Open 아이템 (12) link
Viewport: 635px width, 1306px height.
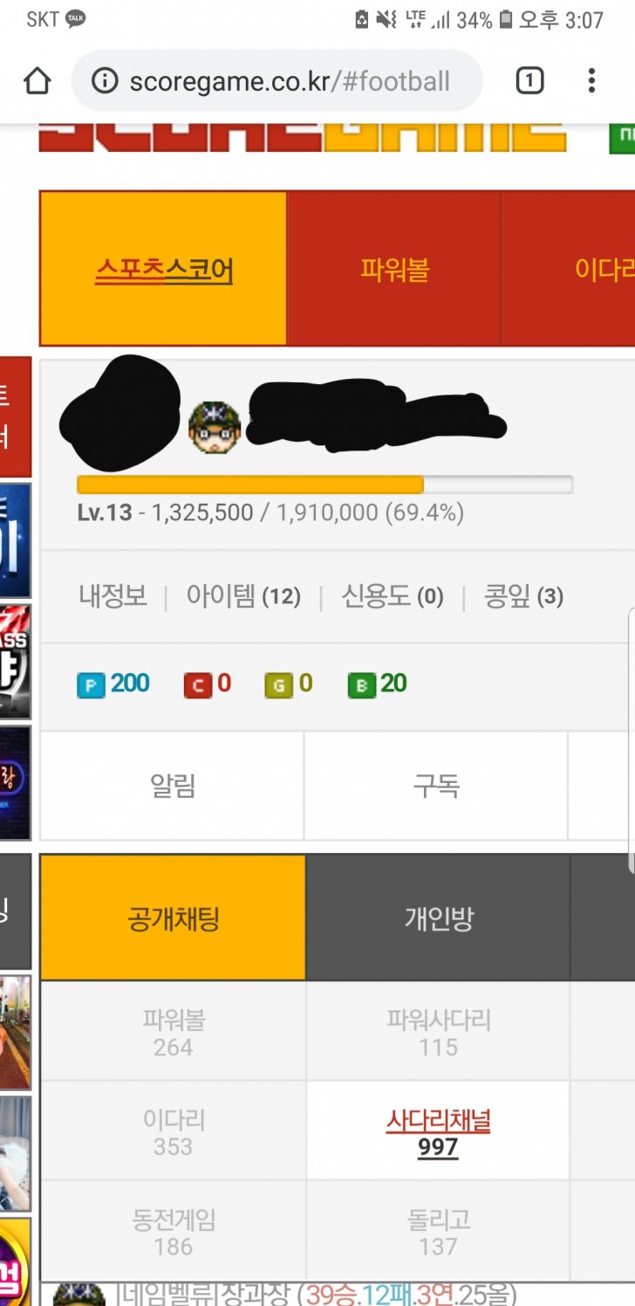(x=243, y=596)
